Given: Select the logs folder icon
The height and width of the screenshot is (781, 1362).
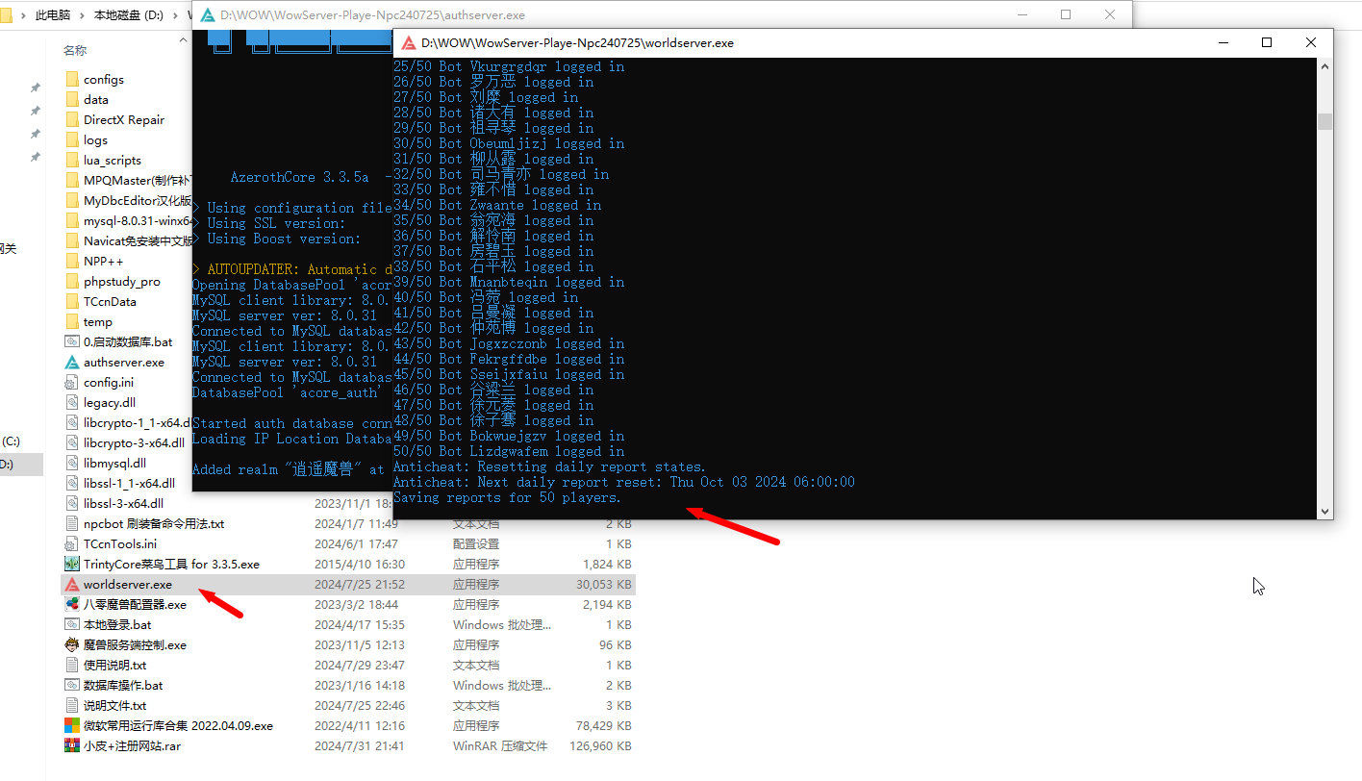Looking at the screenshot, I should pos(72,139).
